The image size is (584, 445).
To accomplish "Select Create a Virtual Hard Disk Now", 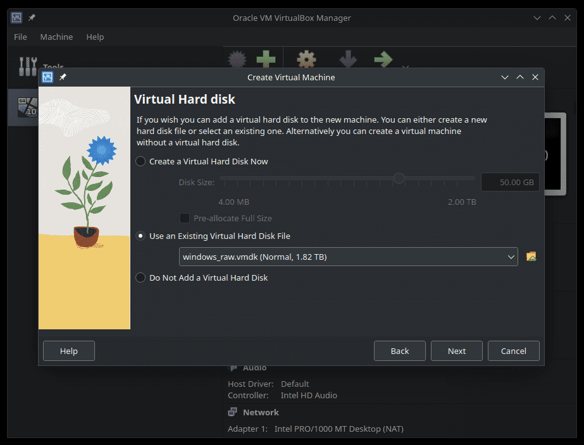I will (141, 162).
